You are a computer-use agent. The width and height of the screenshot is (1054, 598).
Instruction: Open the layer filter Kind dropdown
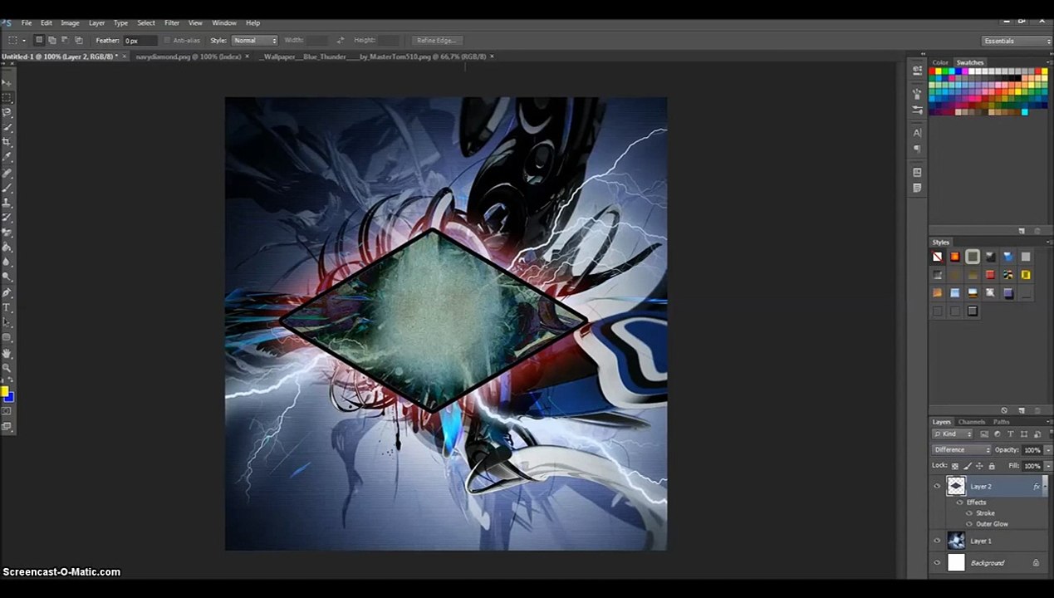tap(953, 434)
